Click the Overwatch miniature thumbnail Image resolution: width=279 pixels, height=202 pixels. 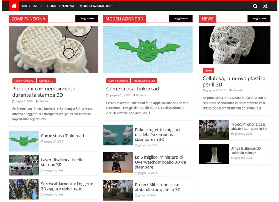(118, 162)
